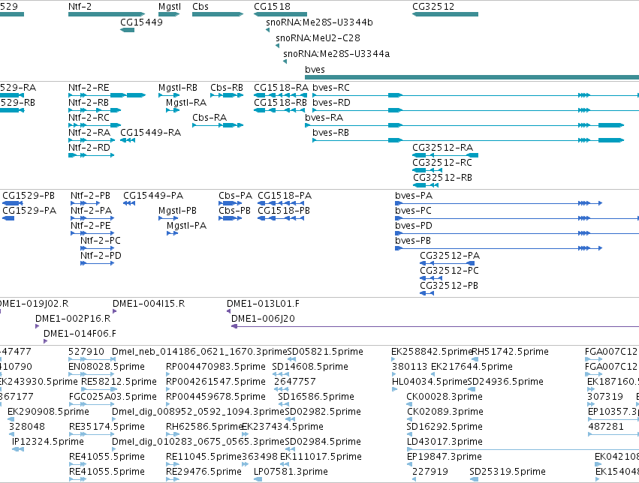Select transcript bves-RD

pos(475,110)
